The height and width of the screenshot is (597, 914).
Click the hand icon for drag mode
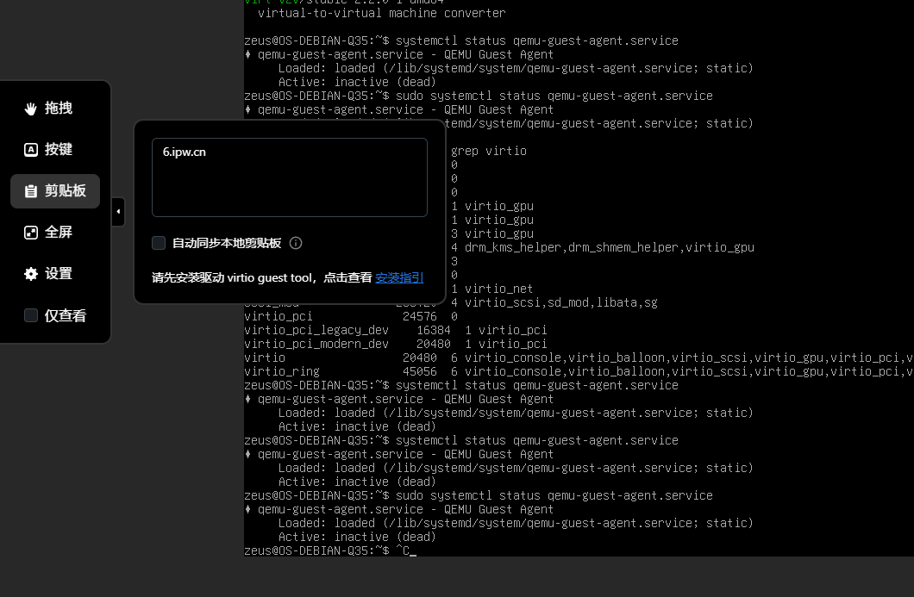31,109
